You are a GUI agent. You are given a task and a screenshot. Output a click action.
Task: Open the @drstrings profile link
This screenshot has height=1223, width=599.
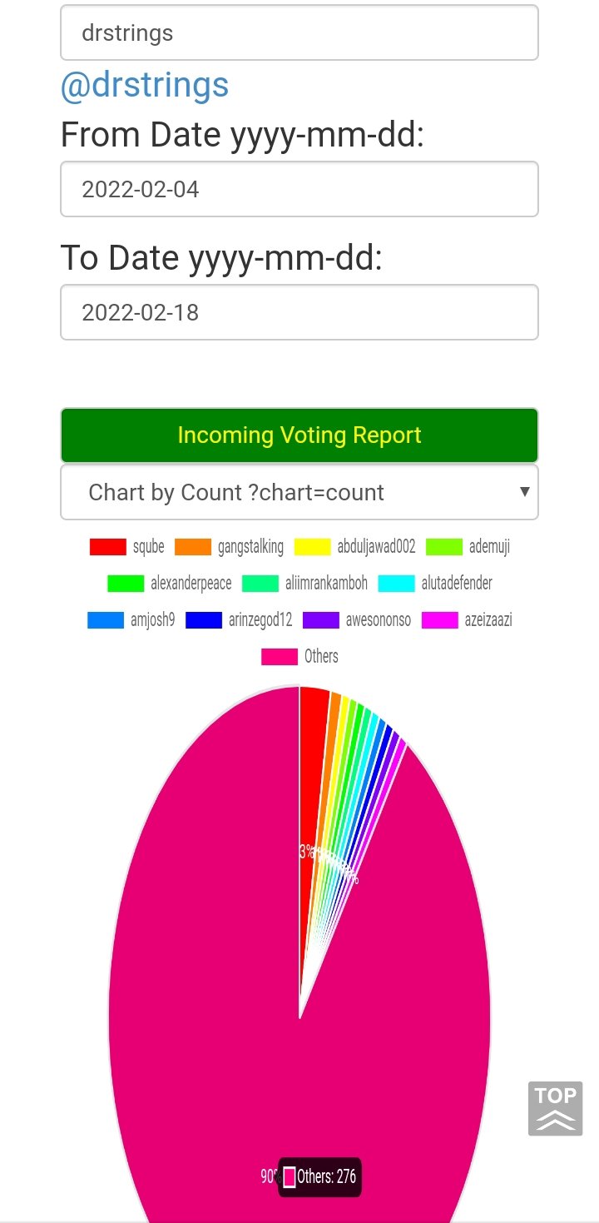145,85
